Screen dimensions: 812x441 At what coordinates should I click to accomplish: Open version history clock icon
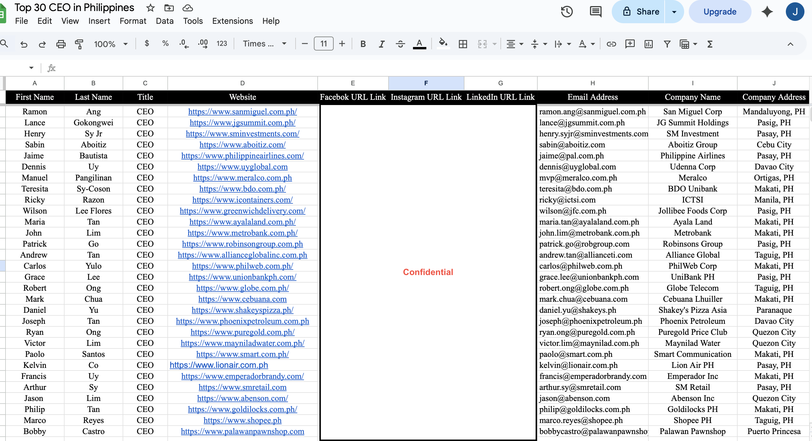pos(566,12)
